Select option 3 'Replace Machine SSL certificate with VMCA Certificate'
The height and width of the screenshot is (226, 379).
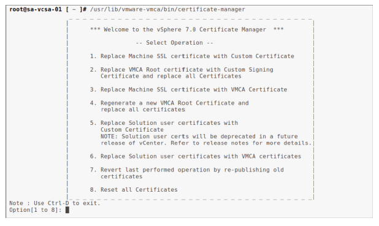pyautogui.click(x=188, y=89)
